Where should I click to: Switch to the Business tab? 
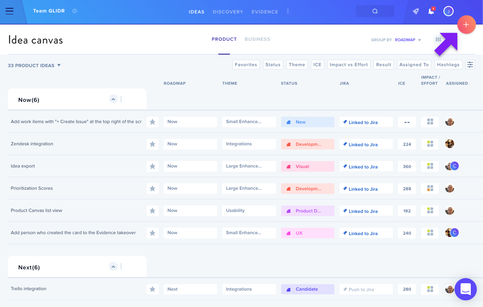coord(257,39)
